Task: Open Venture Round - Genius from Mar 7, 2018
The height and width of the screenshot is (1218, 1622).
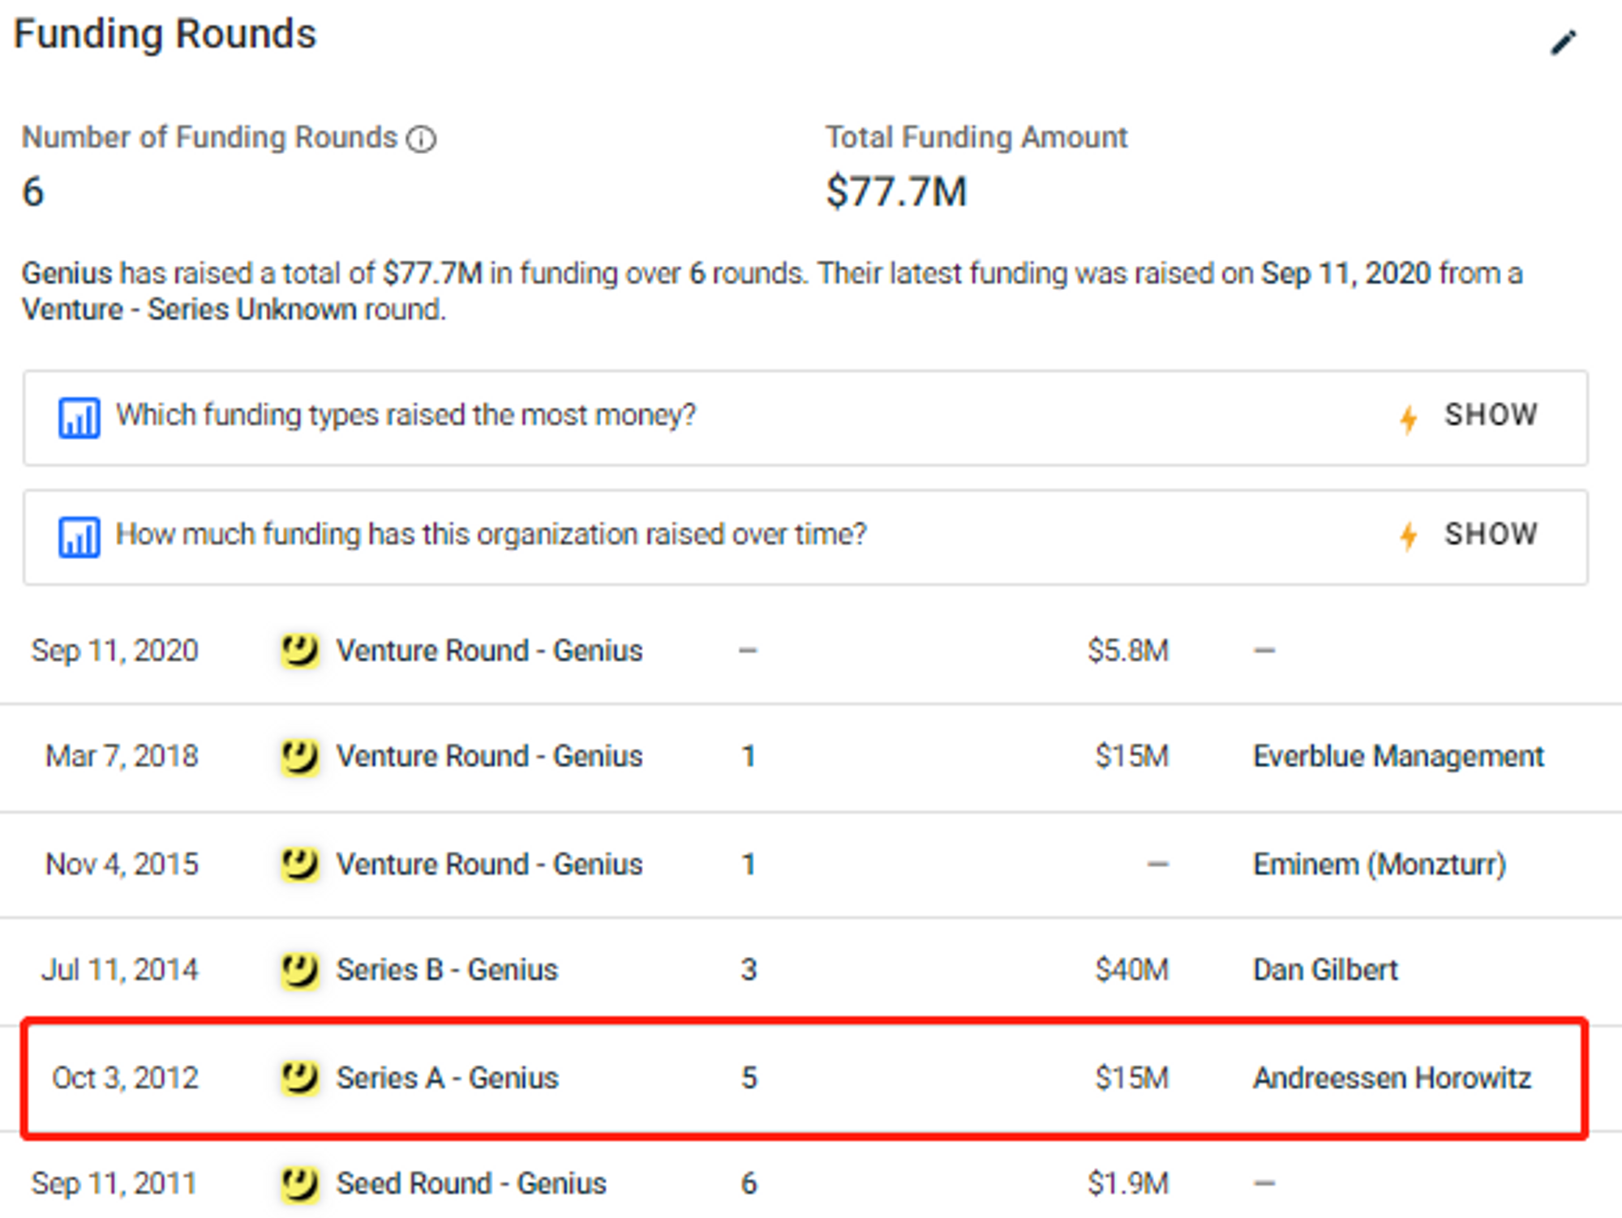Action: 489,757
